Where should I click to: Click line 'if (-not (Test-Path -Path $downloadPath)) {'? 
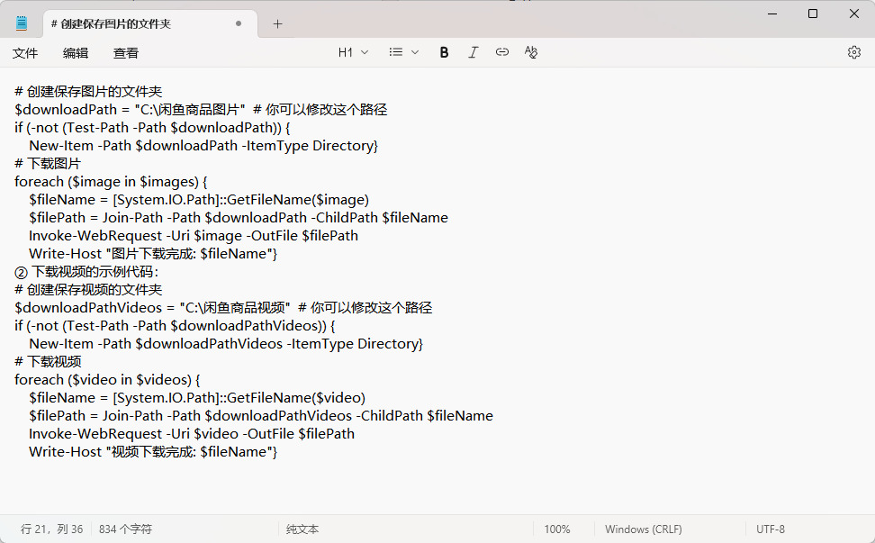pos(152,128)
